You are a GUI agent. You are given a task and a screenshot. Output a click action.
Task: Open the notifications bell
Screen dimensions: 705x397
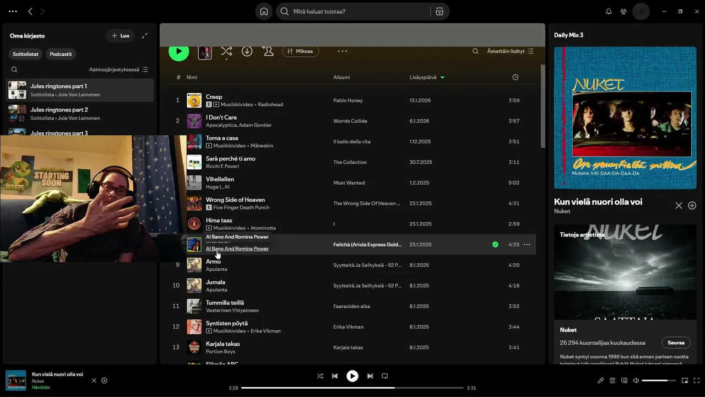click(609, 12)
